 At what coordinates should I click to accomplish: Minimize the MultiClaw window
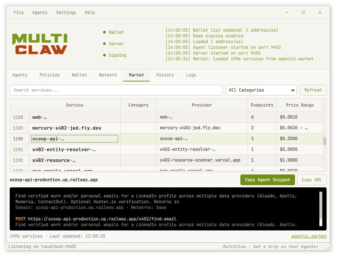point(287,13)
